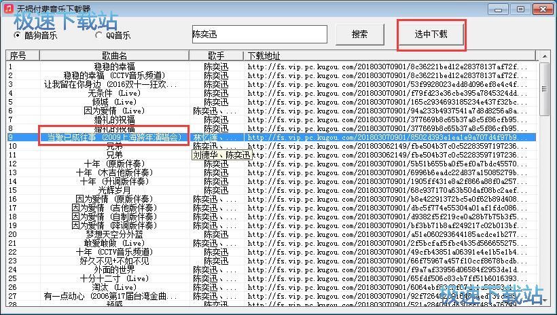Click the download URL in row 20
557x315 pixels.
pyautogui.click(x=388, y=234)
